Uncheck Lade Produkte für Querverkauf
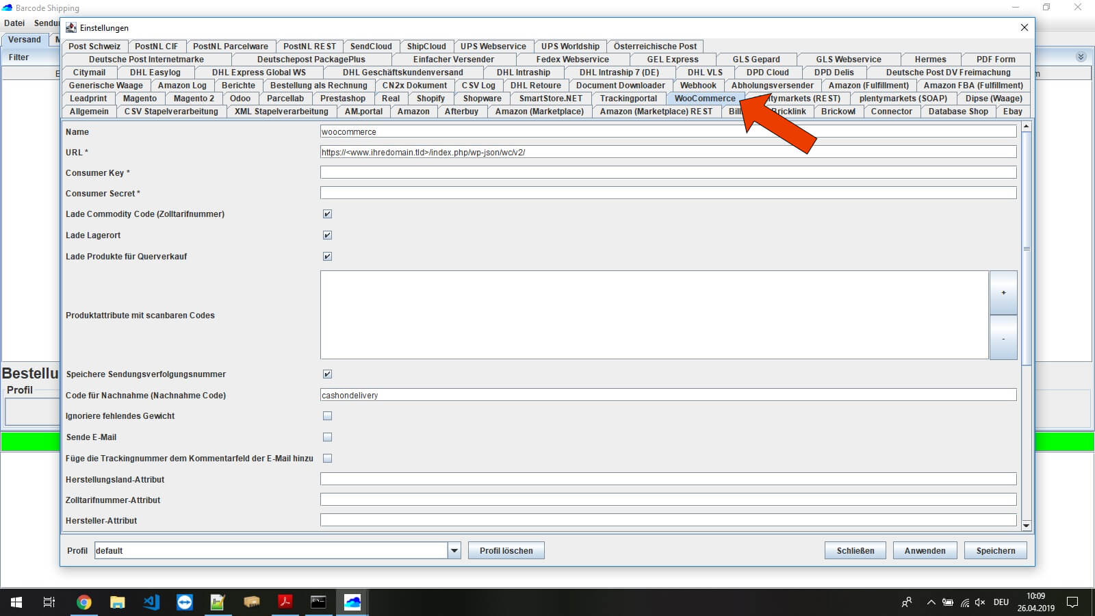The image size is (1095, 616). (327, 257)
